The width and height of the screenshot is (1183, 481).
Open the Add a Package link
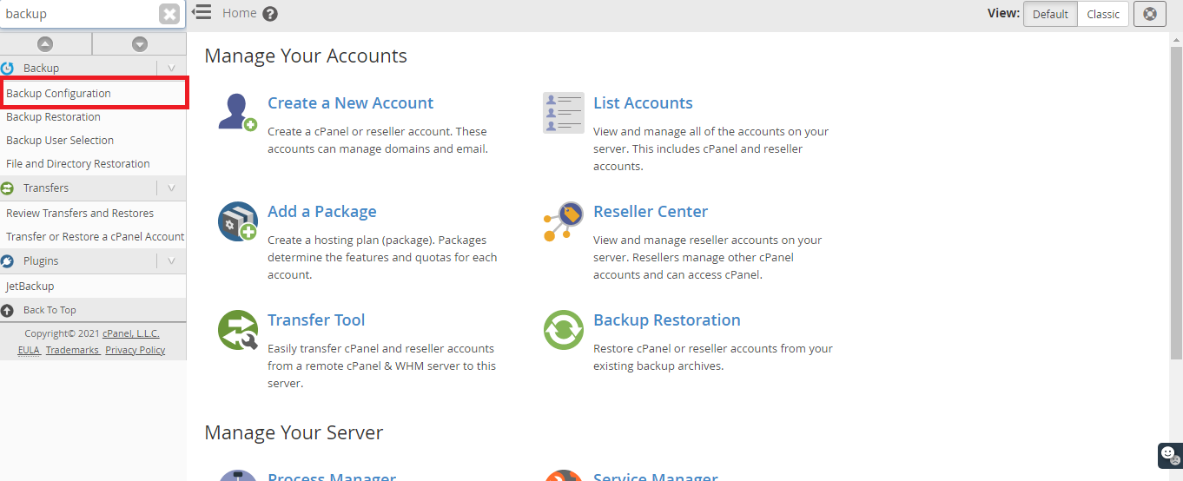click(322, 212)
